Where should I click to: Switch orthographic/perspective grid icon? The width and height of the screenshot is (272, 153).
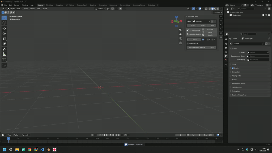(x=180, y=43)
